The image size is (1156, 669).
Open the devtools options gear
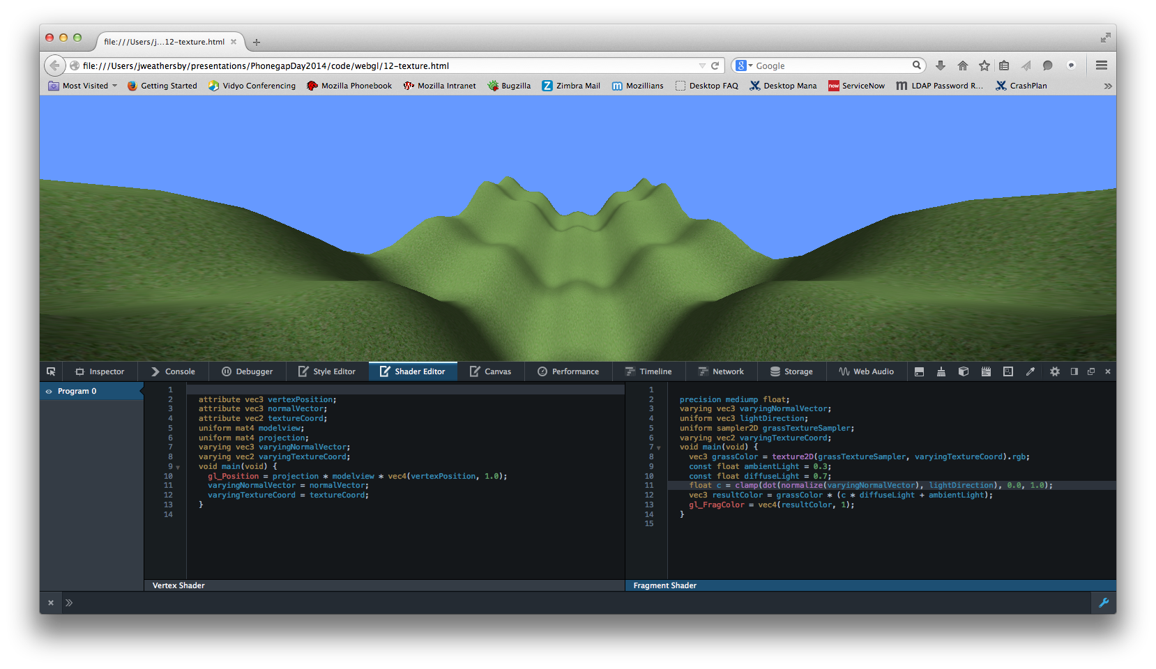tap(1055, 371)
